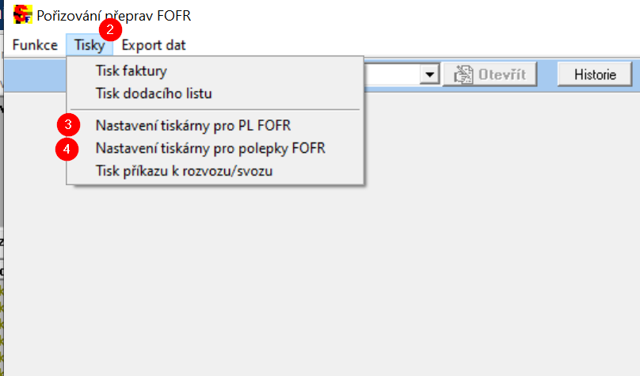Open the Historie button
The image size is (640, 376).
click(595, 74)
